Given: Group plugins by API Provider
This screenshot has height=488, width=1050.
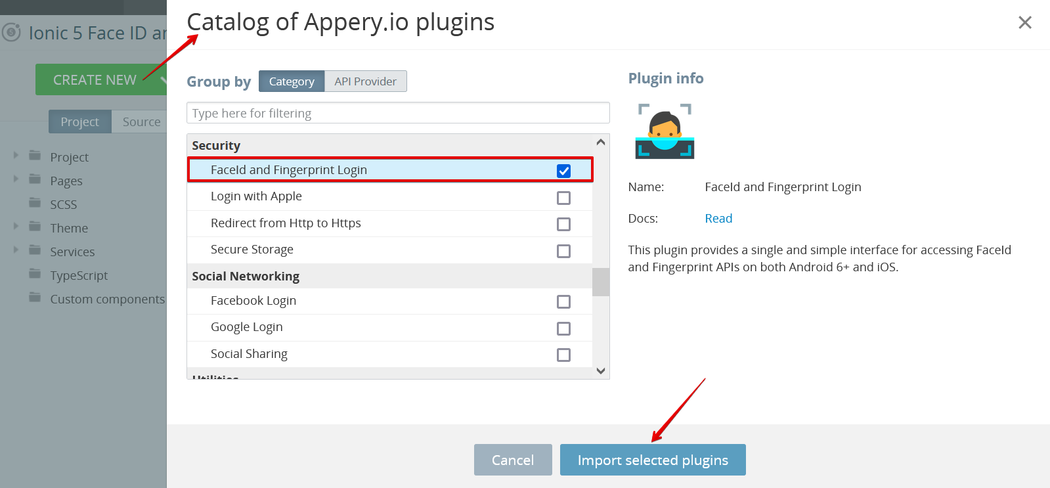Looking at the screenshot, I should (365, 81).
